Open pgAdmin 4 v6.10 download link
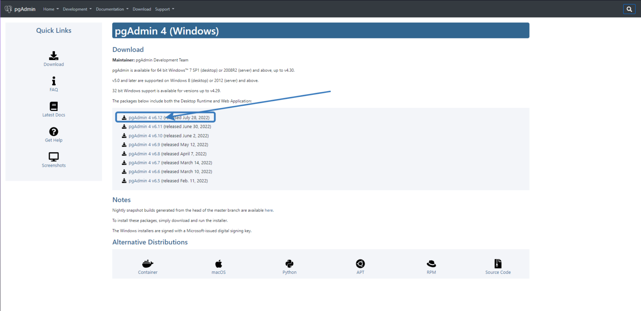Viewport: 641px width, 311px height. (145, 136)
